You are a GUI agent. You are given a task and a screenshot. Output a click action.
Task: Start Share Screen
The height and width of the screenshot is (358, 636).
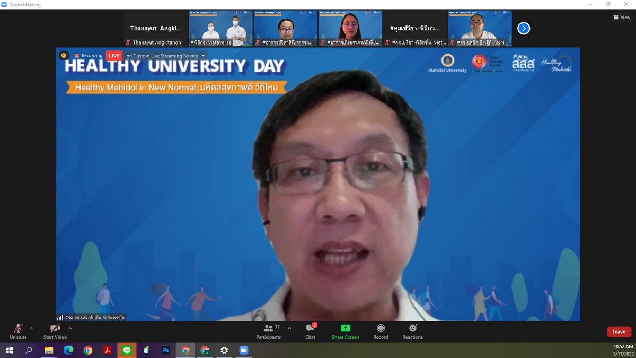point(345,331)
